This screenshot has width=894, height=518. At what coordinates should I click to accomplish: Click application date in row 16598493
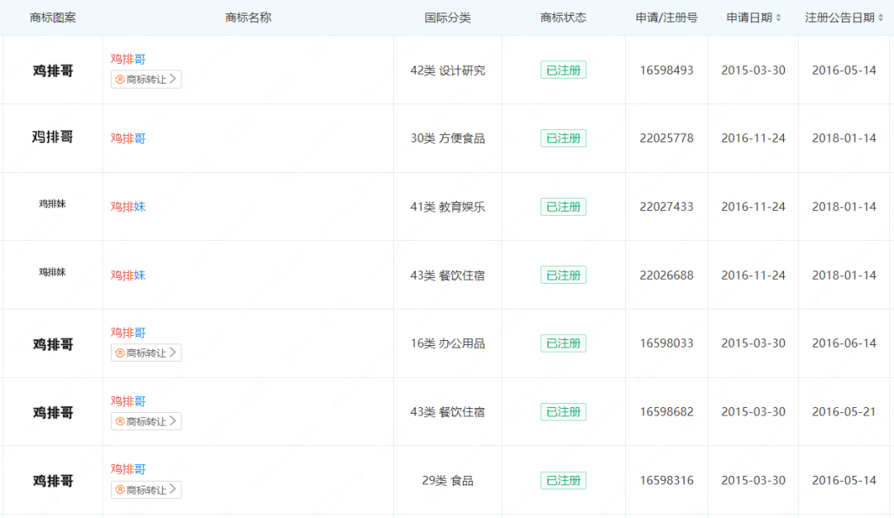753,70
